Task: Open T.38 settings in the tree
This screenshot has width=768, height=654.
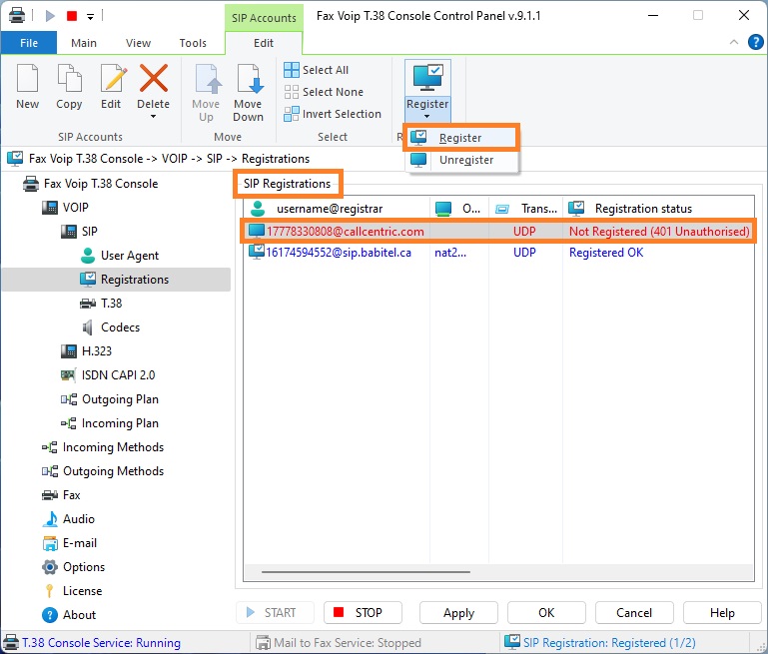Action: click(x=101, y=304)
